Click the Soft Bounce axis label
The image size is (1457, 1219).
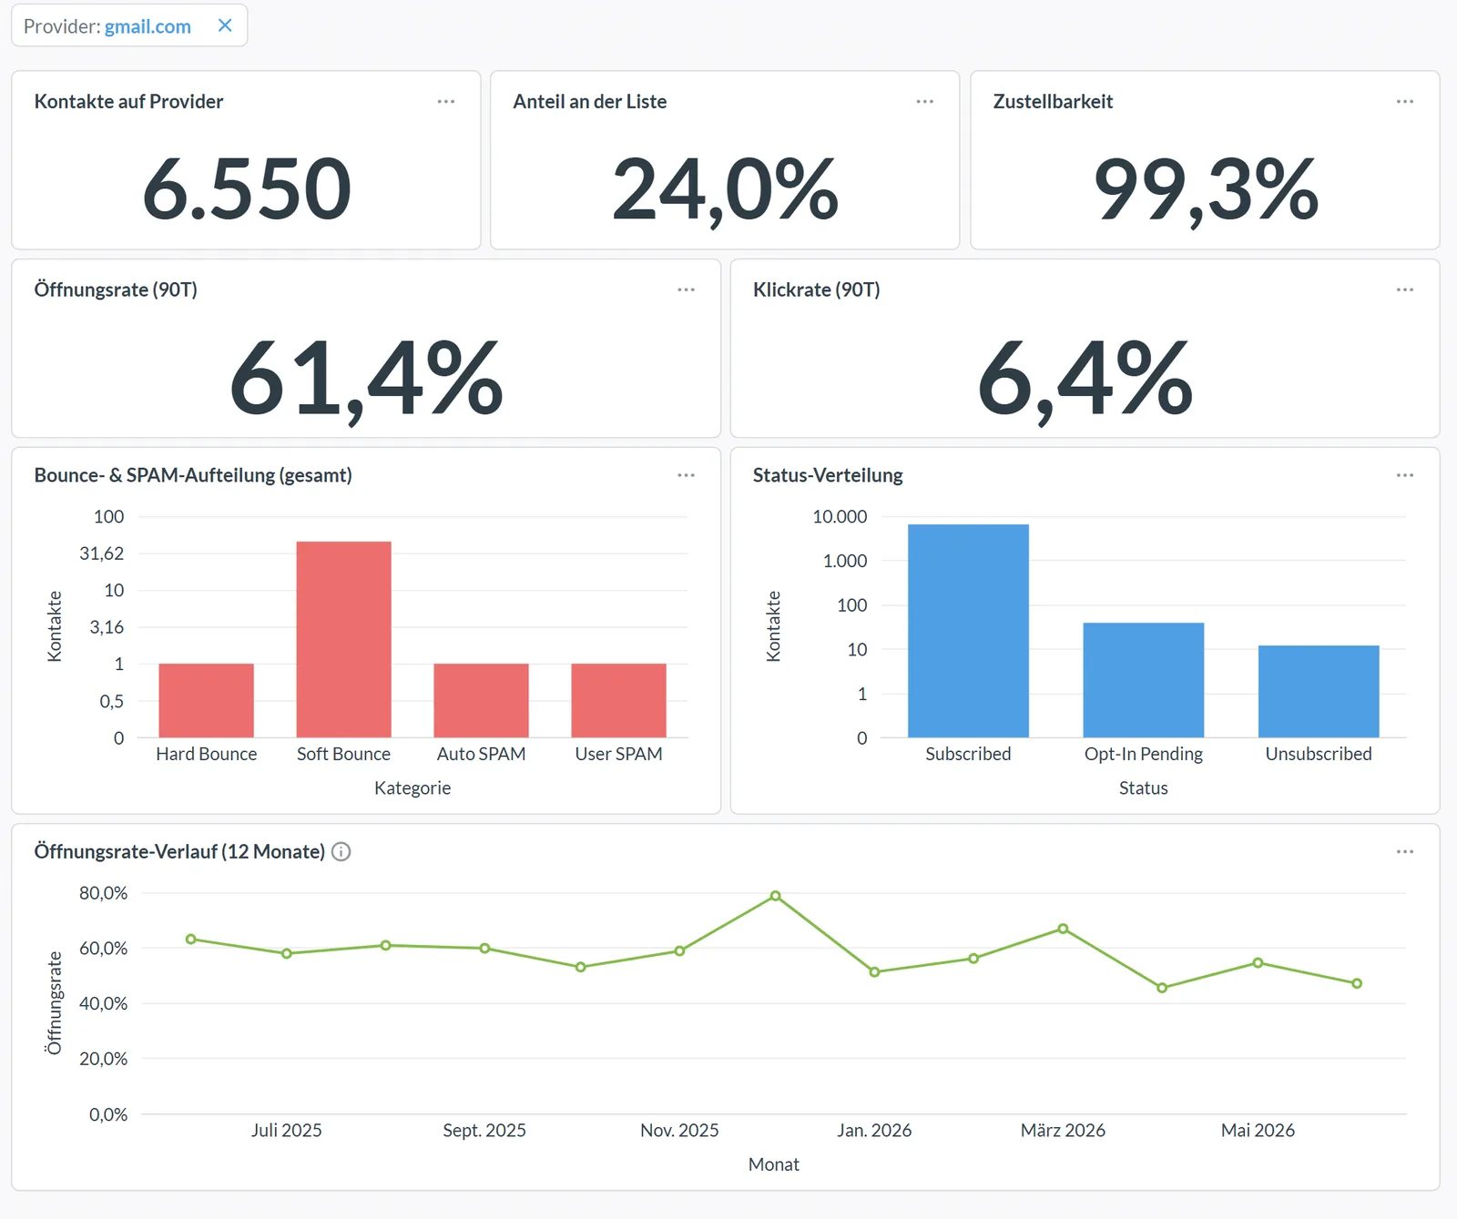tap(343, 754)
